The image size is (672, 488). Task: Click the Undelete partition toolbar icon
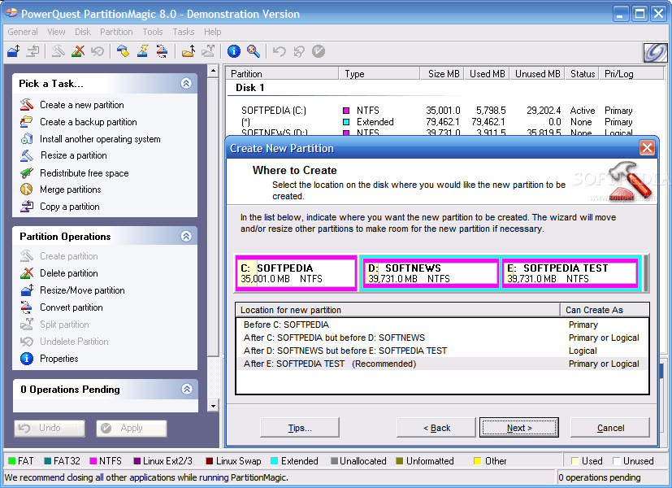(98, 51)
